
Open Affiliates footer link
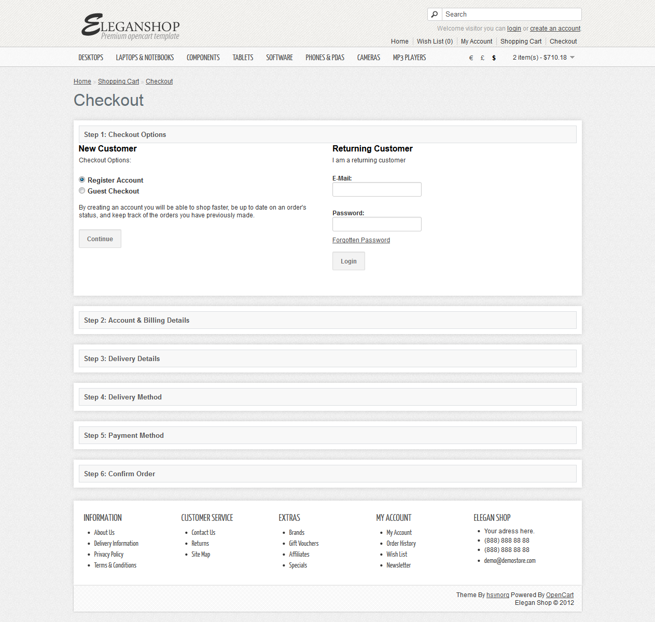coord(299,555)
